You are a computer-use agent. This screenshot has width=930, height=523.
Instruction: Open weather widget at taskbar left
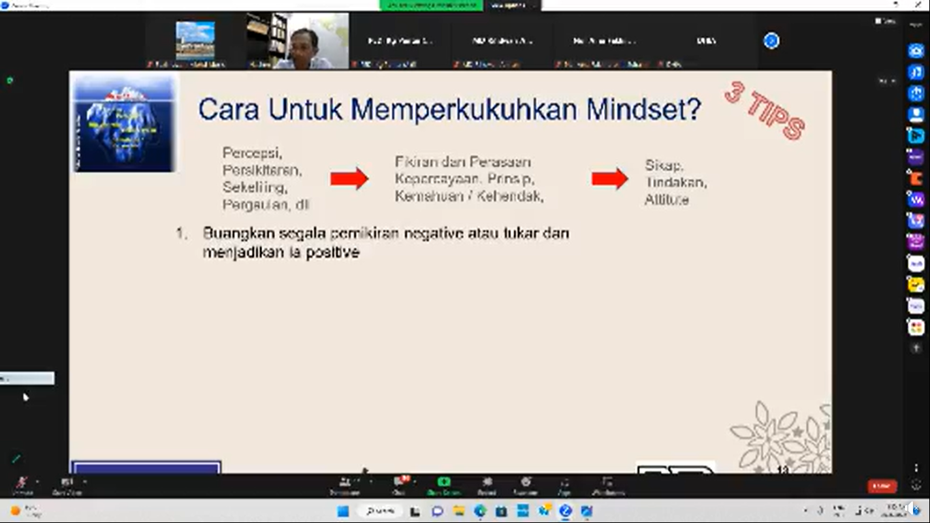coord(27,511)
